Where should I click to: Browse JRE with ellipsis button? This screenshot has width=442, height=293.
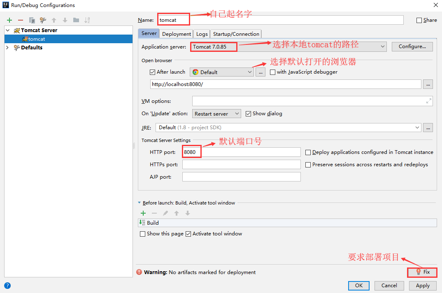428,128
